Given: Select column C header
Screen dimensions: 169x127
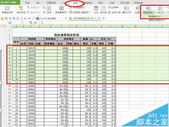Looking at the screenshot, I should click(31, 26).
